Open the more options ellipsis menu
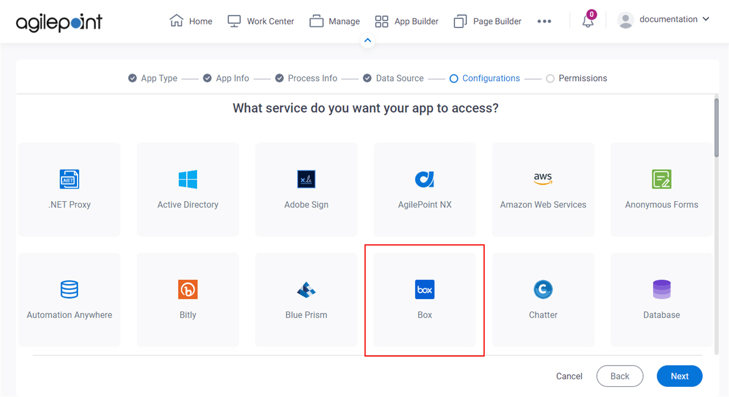 point(544,21)
